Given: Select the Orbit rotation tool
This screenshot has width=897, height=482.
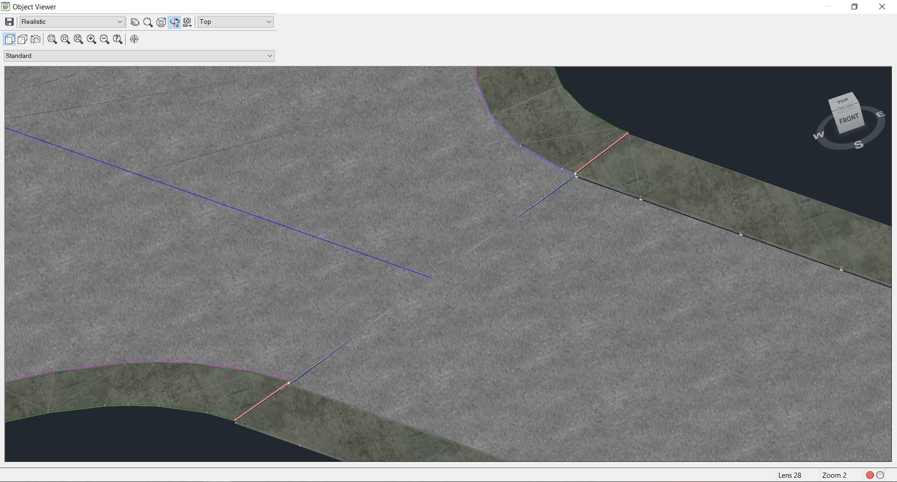Looking at the screenshot, I should pos(161,22).
